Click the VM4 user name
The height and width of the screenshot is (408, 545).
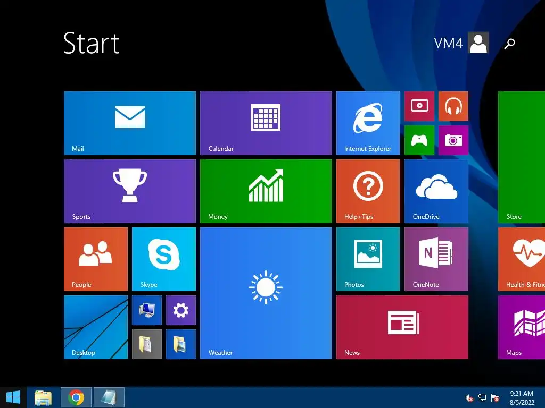(x=448, y=43)
